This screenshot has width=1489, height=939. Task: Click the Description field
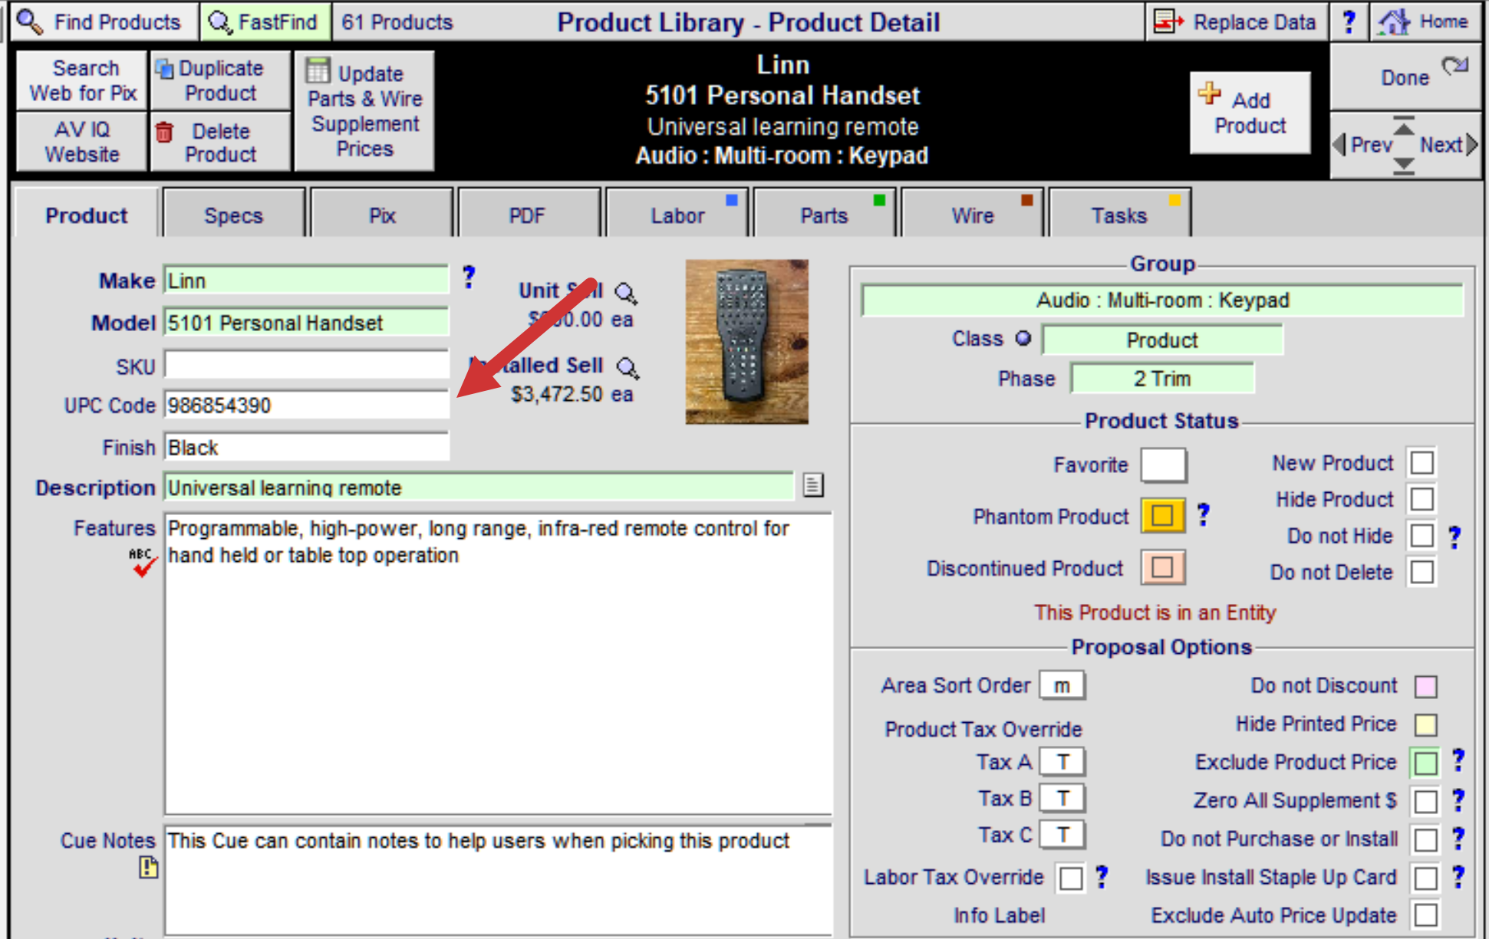click(479, 487)
